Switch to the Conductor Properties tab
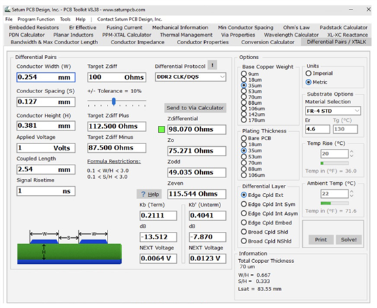Viewport: 377px width, 308px height. coord(203,42)
